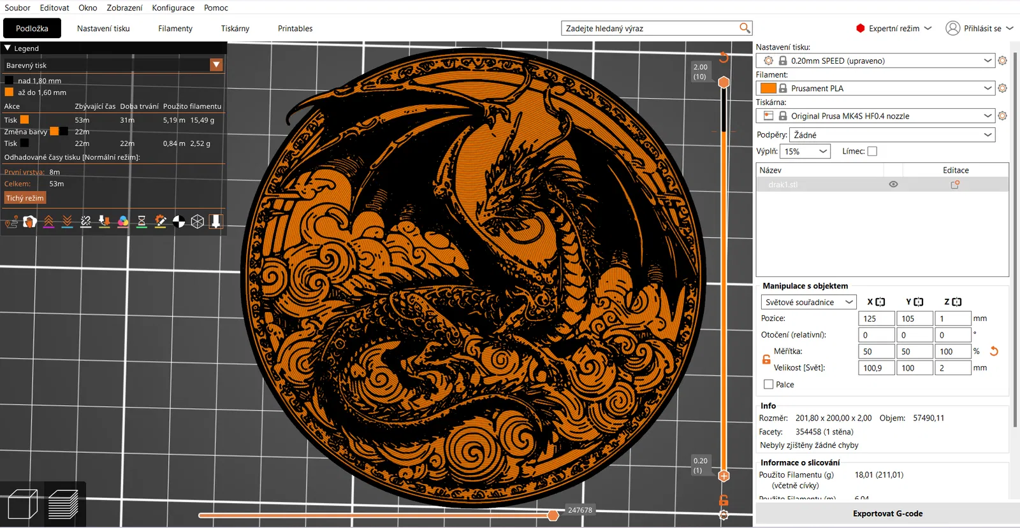Toggle color changes icon in legend
The height and width of the screenshot is (528, 1020).
click(123, 222)
